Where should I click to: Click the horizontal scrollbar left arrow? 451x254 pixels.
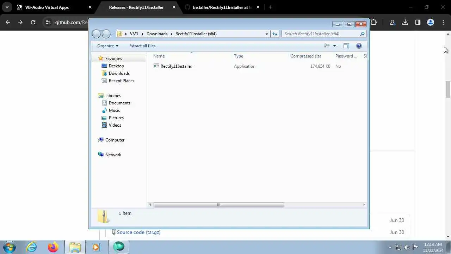(150, 205)
